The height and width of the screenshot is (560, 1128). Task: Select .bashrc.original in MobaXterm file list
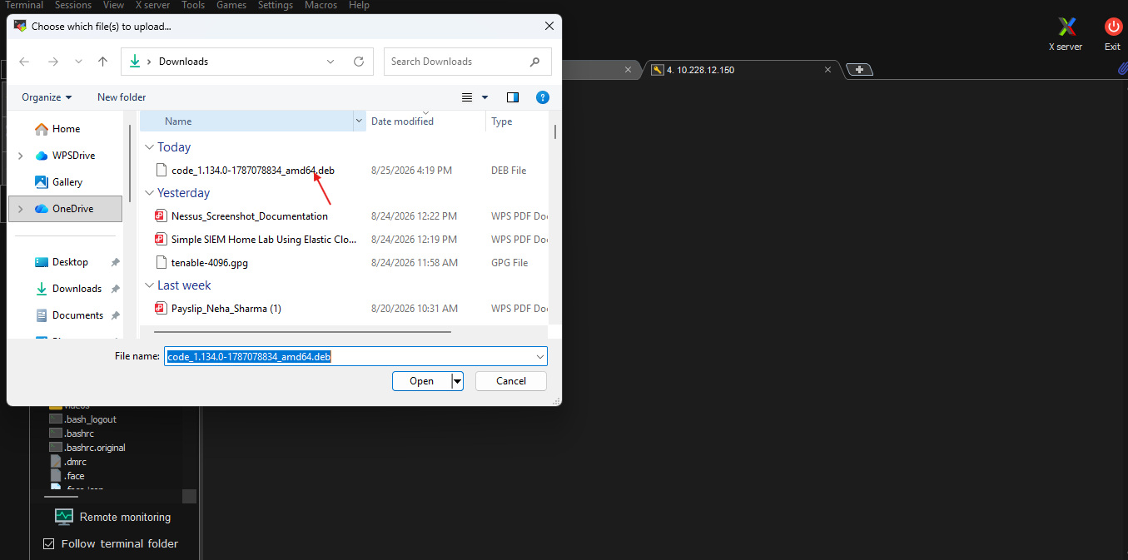click(95, 448)
